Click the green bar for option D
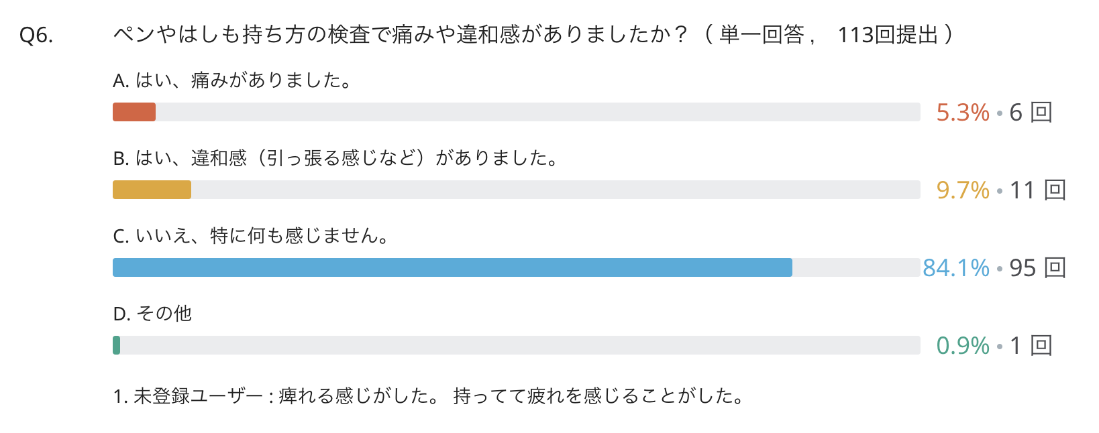1099x433 pixels. (117, 345)
